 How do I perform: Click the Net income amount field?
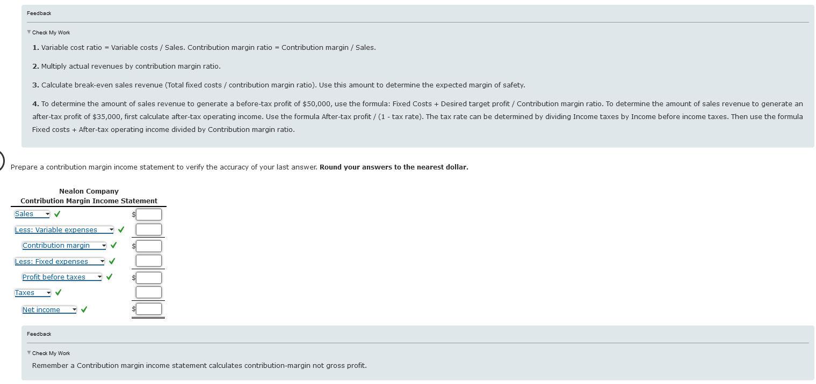tap(149, 308)
